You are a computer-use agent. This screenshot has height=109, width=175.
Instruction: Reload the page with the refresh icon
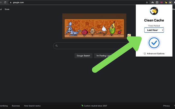[x=5, y=2]
